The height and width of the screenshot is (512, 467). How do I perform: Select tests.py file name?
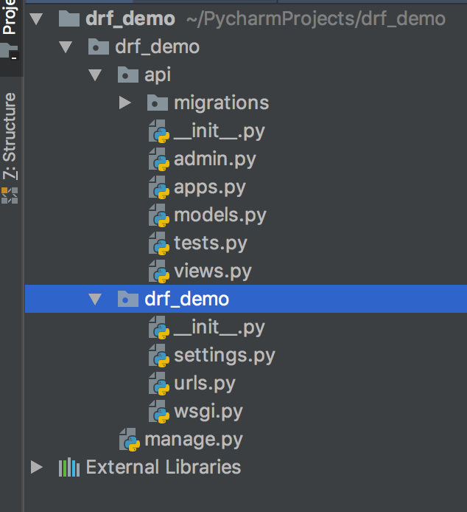pos(211,244)
